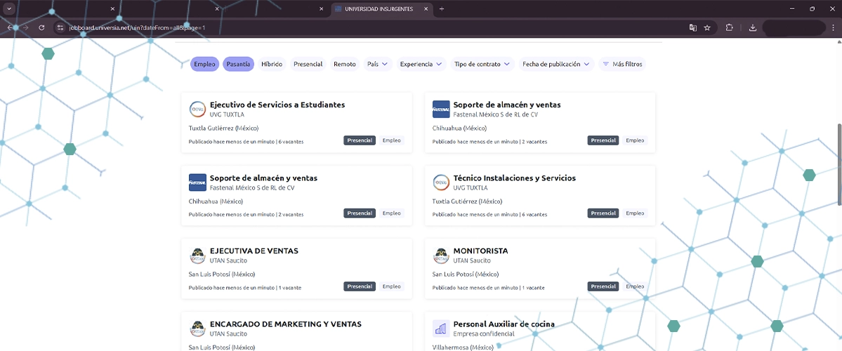
Task: Click the Más filtros button
Action: tap(622, 64)
